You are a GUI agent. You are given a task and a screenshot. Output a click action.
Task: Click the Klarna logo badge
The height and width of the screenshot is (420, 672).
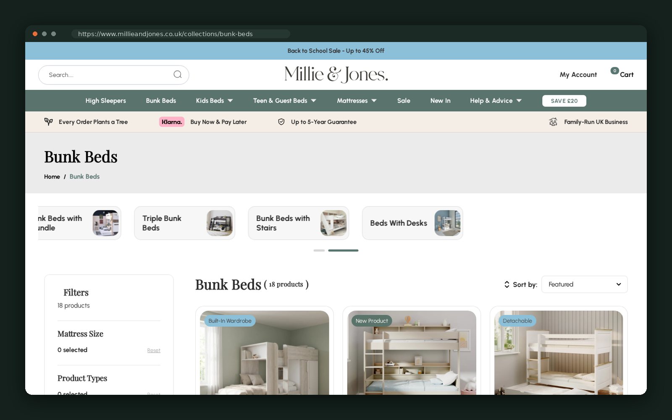(172, 122)
